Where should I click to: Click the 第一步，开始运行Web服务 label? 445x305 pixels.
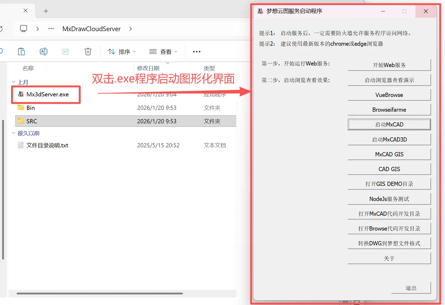point(296,64)
